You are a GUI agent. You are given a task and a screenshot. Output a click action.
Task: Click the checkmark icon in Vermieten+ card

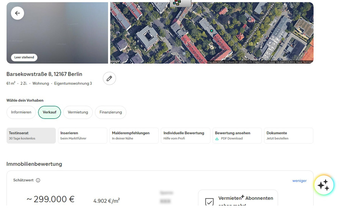209,202
